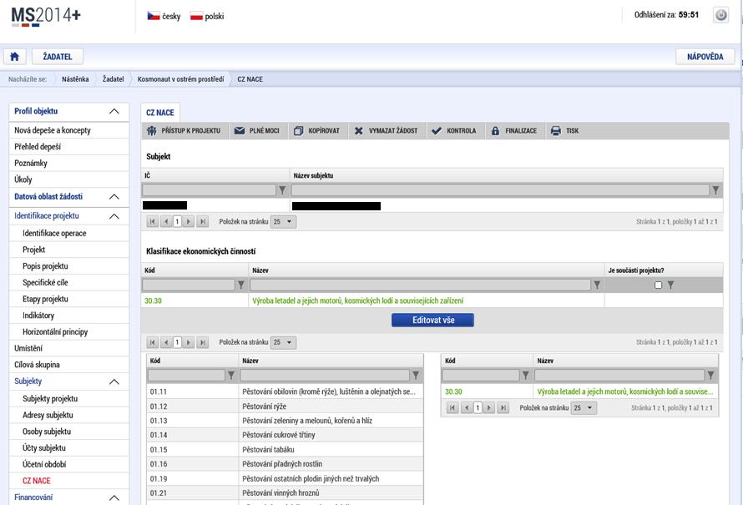Click filter icon of right list Název column
Viewport: 743px width, 505px height.
710,375
